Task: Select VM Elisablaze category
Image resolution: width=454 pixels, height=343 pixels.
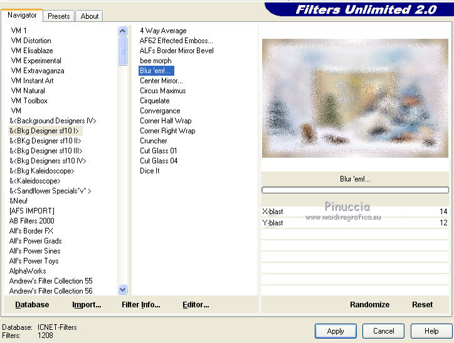Action: 32,51
